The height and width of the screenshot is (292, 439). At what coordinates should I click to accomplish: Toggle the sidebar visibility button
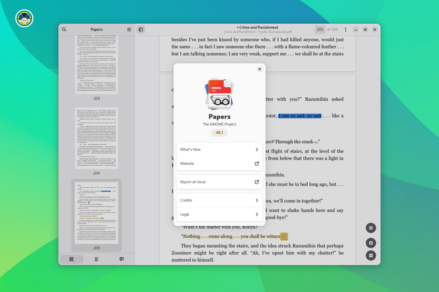[x=141, y=30]
